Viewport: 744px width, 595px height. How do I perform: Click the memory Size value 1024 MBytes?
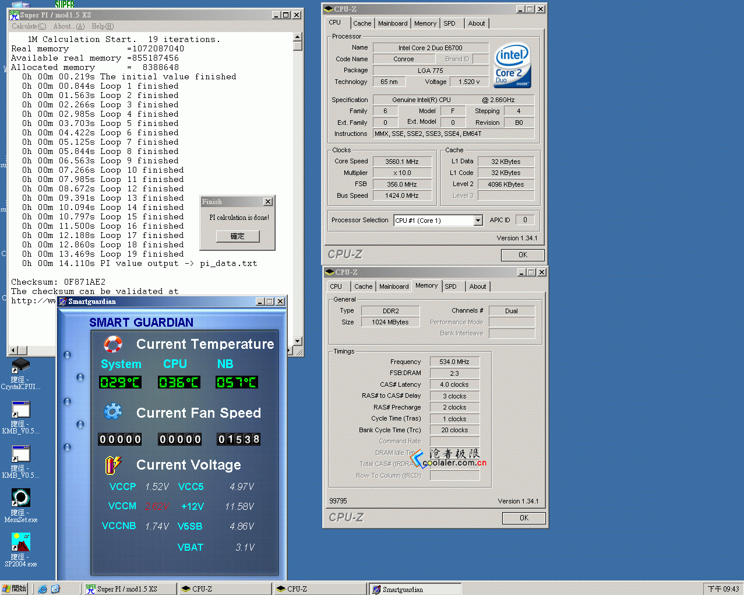pos(390,322)
